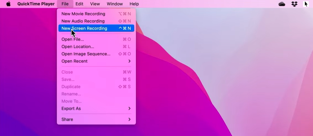Click the cloud icon in menu bar

click(282, 4)
